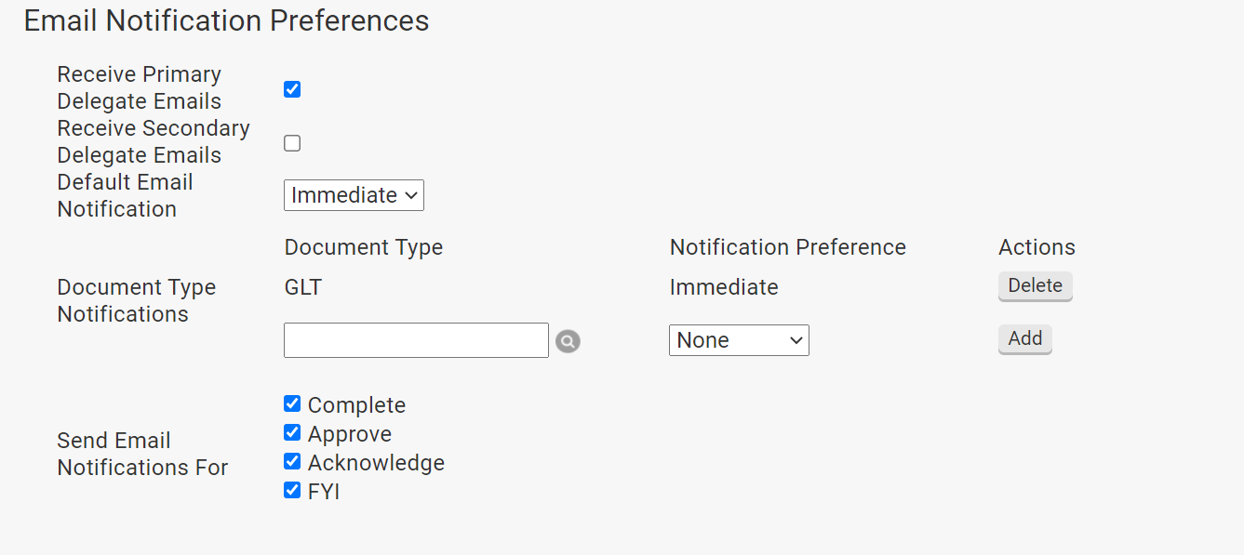Viewport: 1244px width, 555px height.
Task: Click the Actions column header
Action: [1037, 246]
